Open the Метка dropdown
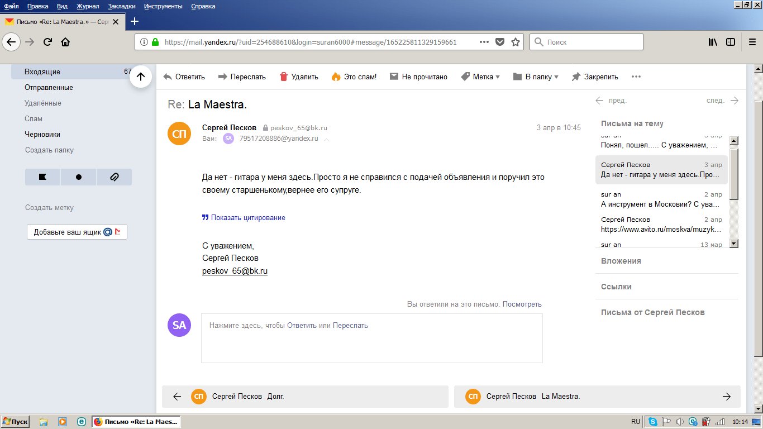763x429 pixels. pos(480,77)
